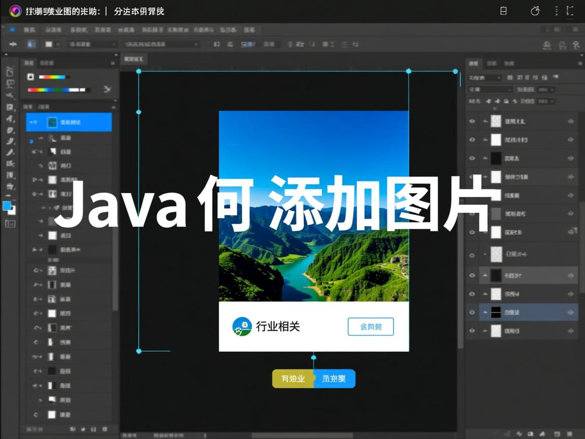
Task: Click the outlined button beside 行业相关
Action: 371,327
